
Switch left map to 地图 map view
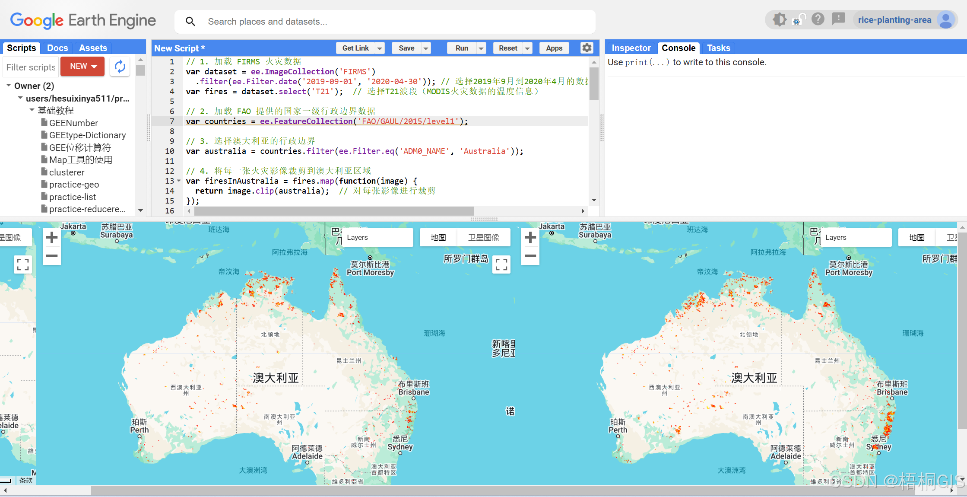pos(438,237)
